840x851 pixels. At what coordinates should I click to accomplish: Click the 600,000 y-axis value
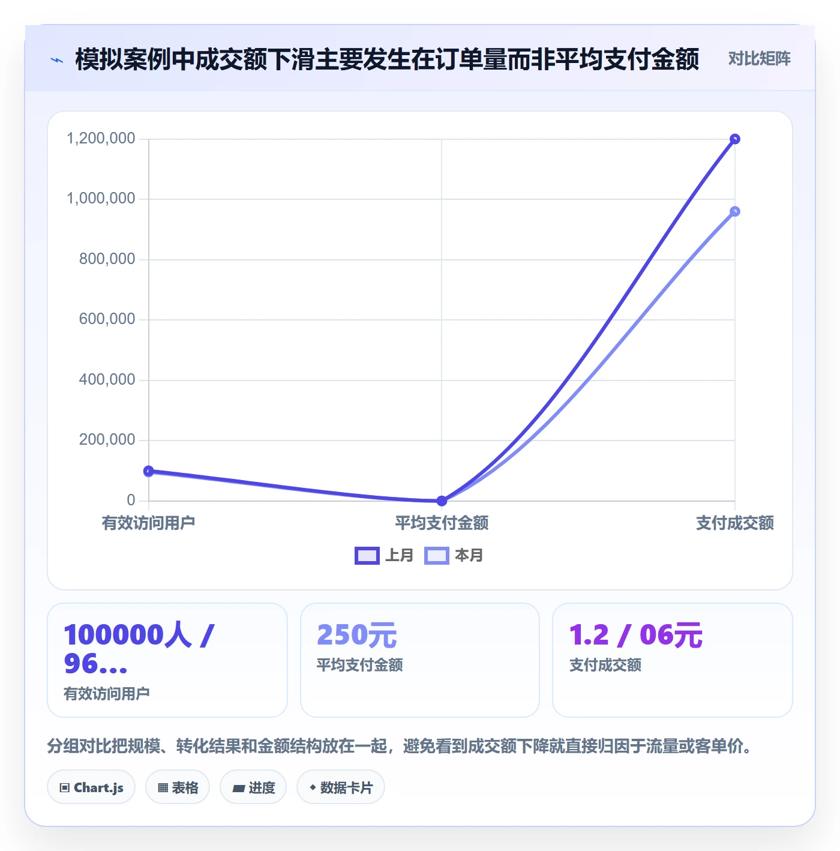pyautogui.click(x=107, y=319)
